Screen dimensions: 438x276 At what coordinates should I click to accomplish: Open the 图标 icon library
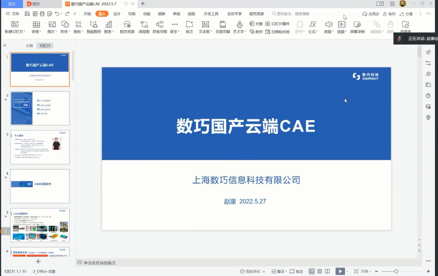tap(78, 27)
